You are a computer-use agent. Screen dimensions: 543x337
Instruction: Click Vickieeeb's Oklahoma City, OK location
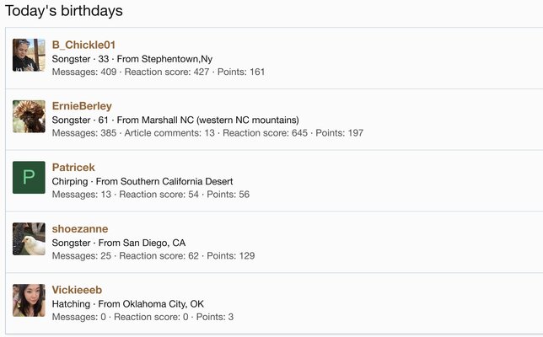point(163,304)
